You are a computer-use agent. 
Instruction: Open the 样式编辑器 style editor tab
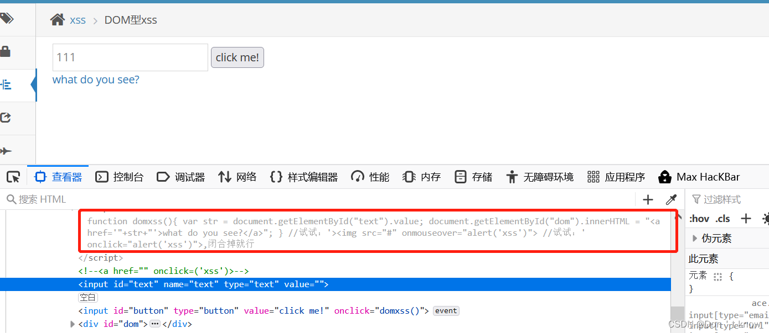pyautogui.click(x=303, y=177)
